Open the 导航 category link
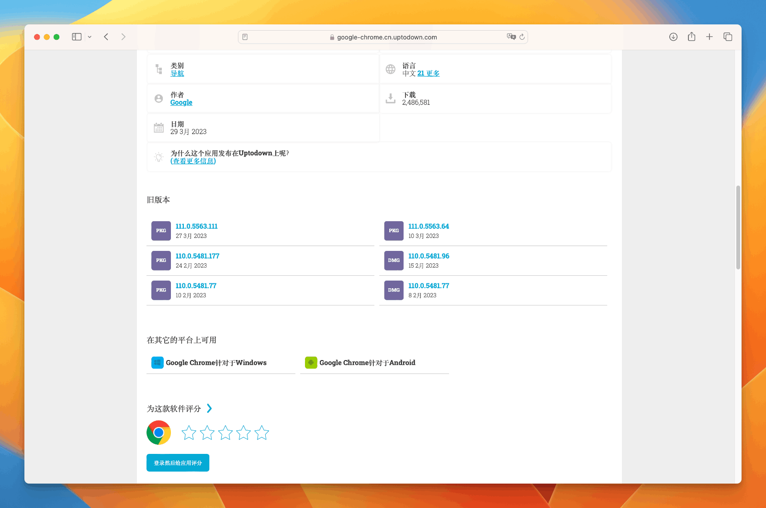The width and height of the screenshot is (766, 508). (177, 73)
